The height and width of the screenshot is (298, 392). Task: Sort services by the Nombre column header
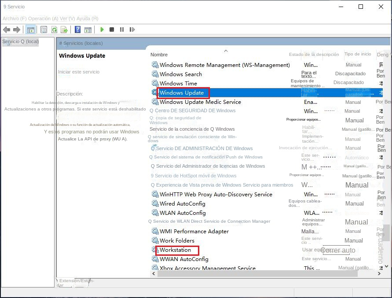click(x=159, y=55)
